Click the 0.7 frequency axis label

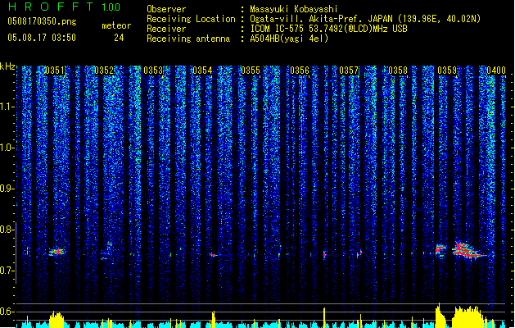[x=7, y=271]
